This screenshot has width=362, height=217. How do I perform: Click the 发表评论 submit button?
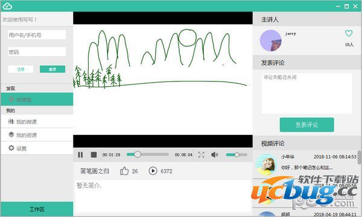[306, 125]
